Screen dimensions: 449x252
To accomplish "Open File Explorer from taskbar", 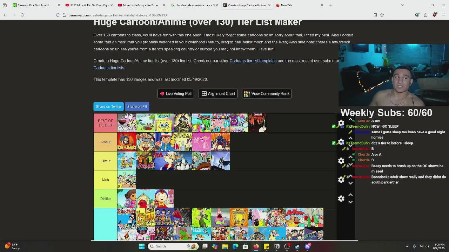I will [225, 246].
